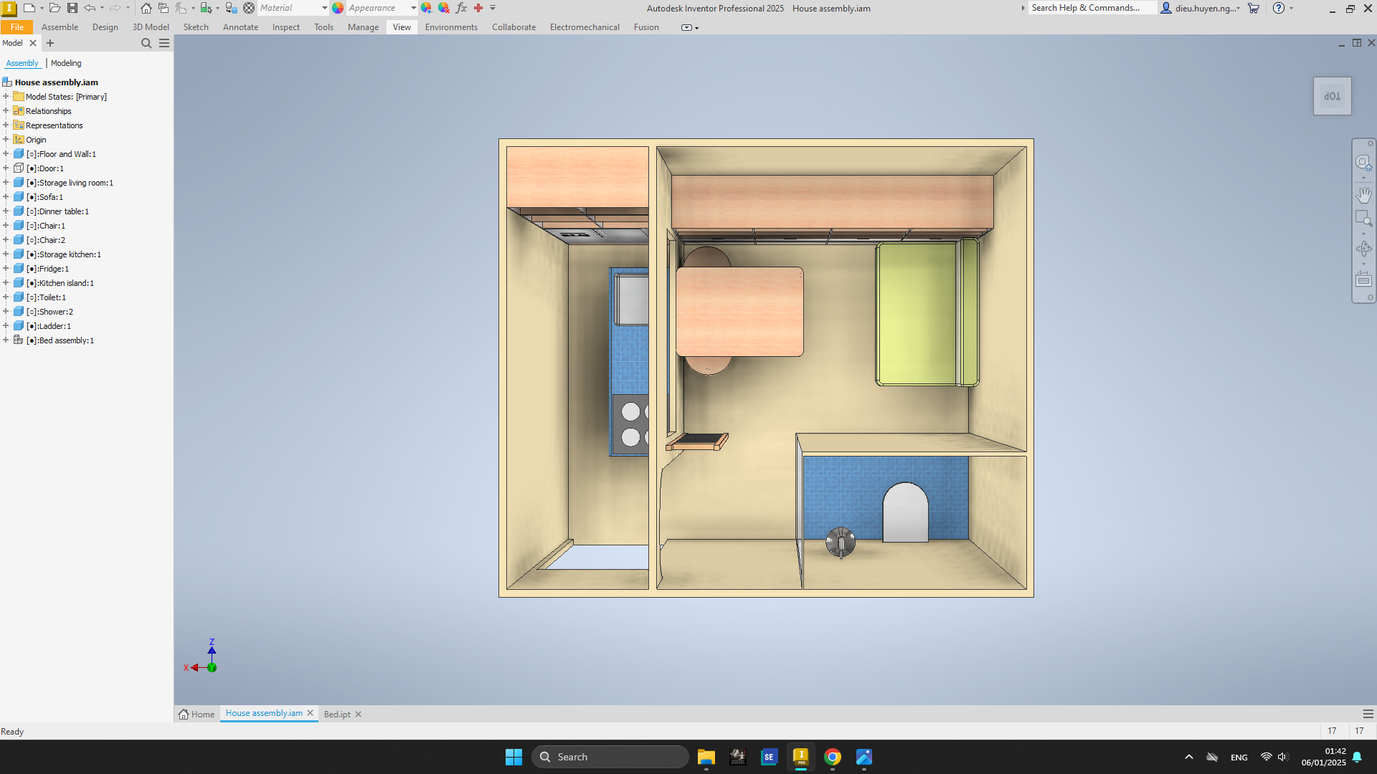Viewport: 1377px width, 774px height.
Task: Expand the Floor and Wall:1 component
Action: pos(6,154)
